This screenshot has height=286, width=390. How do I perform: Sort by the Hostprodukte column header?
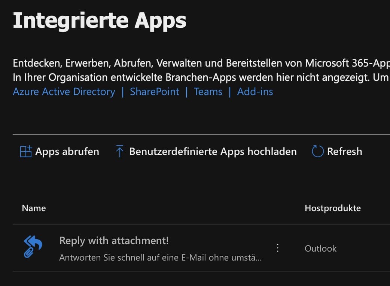[333, 208]
